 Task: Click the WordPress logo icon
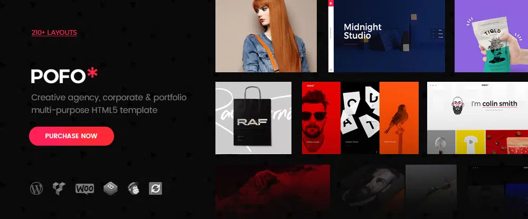coord(36,189)
